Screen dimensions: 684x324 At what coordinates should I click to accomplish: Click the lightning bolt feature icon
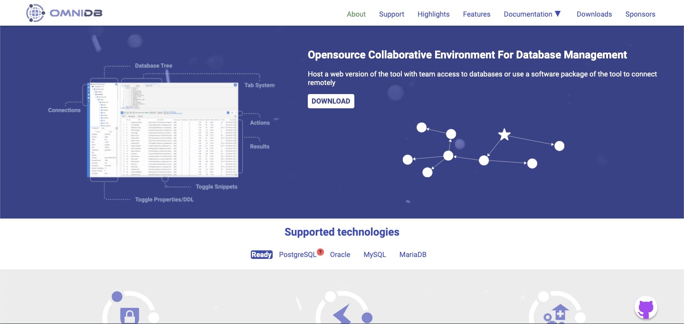(342, 314)
